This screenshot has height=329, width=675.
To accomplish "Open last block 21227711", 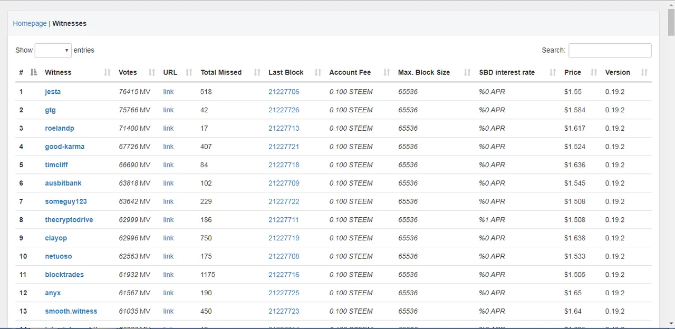I will click(284, 220).
